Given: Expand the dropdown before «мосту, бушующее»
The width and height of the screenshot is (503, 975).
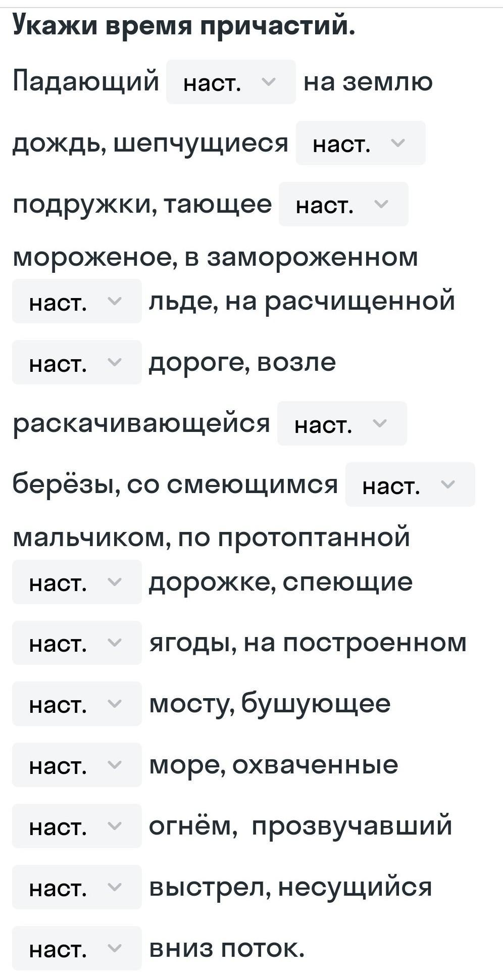Looking at the screenshot, I should click(77, 704).
